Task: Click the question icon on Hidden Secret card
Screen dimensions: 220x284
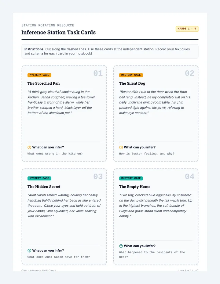Action: click(29, 250)
